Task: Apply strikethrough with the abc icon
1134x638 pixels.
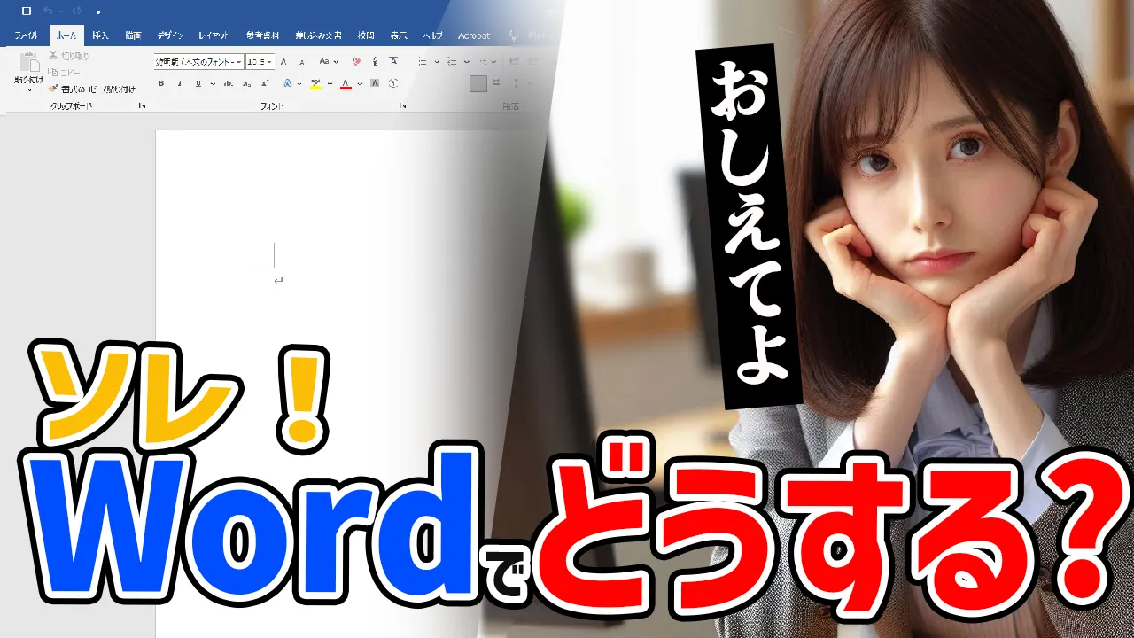Action: [229, 84]
